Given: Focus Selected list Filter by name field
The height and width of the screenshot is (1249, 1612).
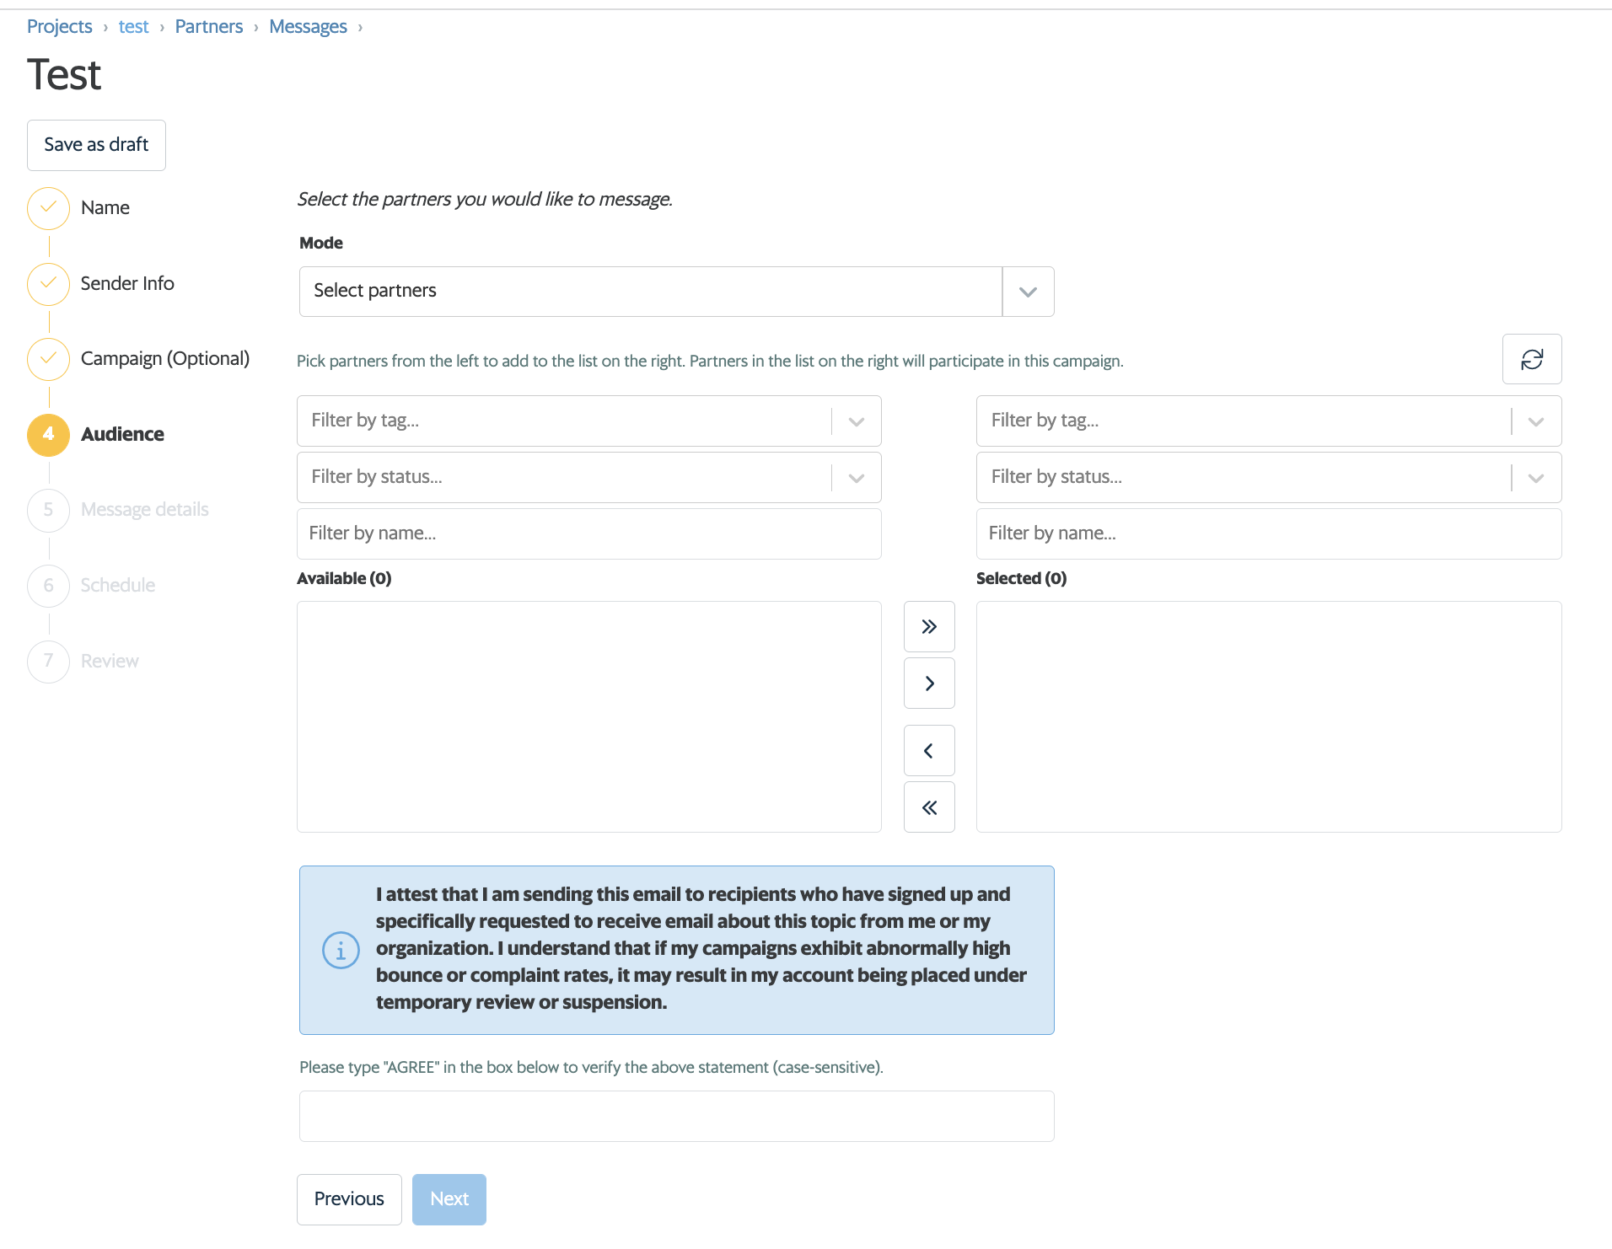Looking at the screenshot, I should pyautogui.click(x=1269, y=533).
